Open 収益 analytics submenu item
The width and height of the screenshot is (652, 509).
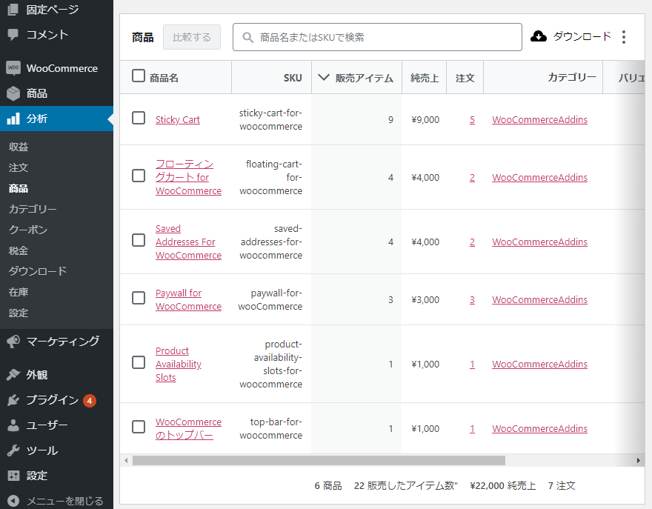(x=19, y=147)
